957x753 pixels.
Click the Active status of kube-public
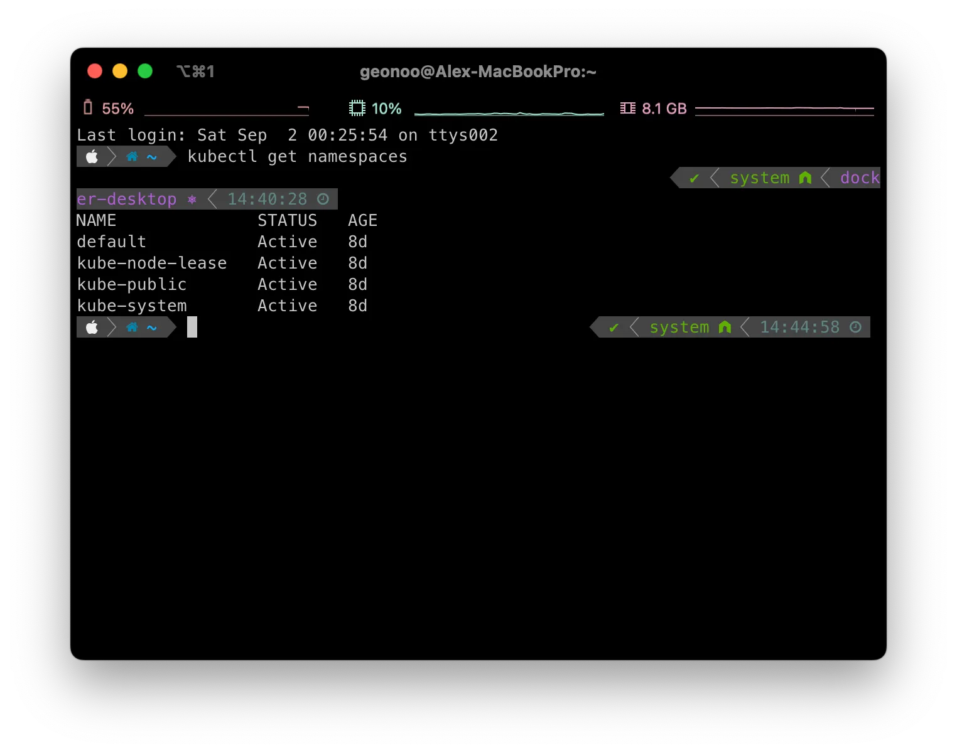click(287, 284)
